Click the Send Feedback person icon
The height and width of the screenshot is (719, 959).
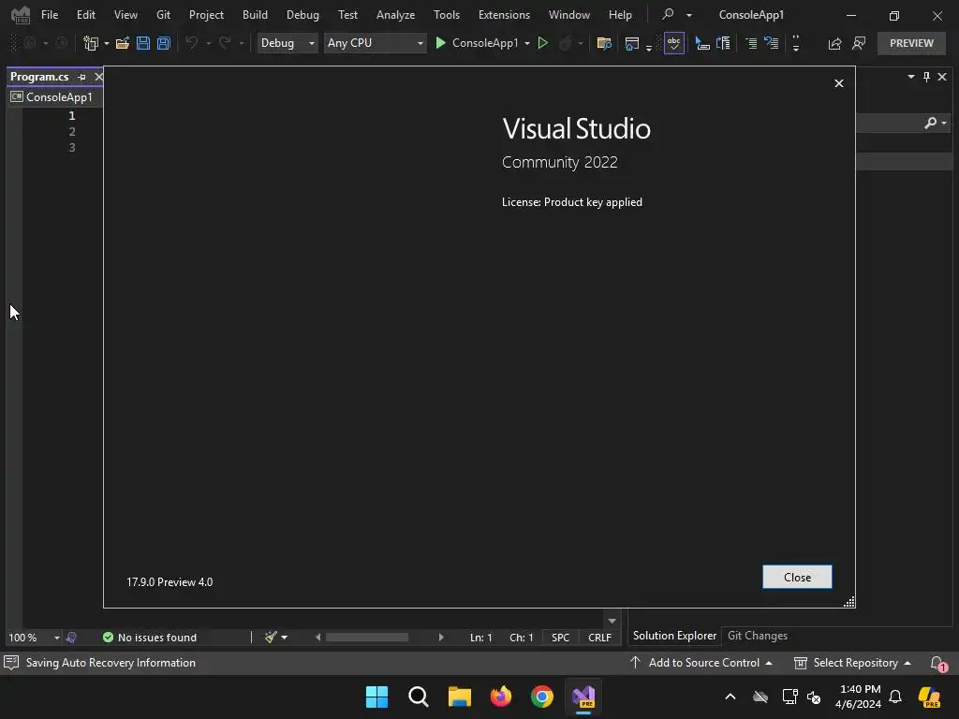point(859,43)
